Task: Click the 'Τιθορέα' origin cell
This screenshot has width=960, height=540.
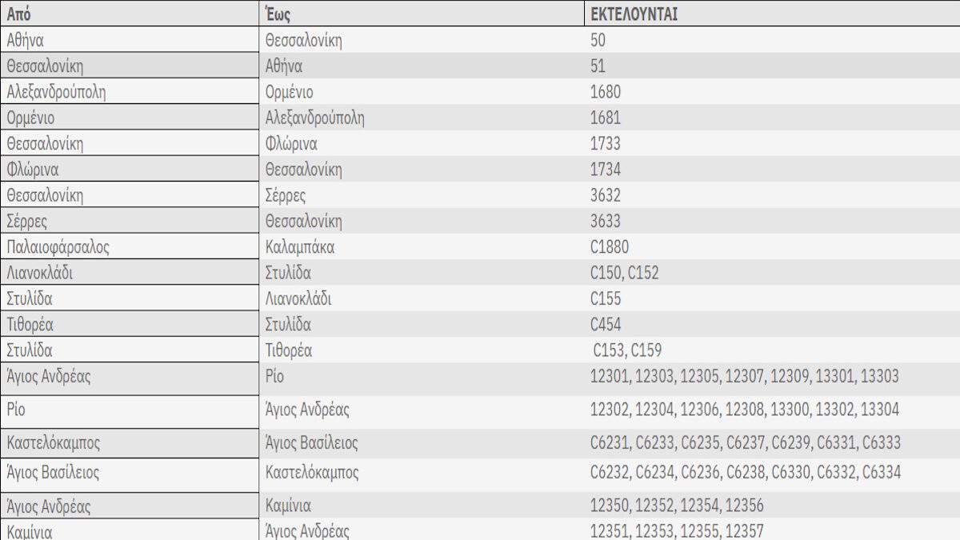Action: (30, 325)
